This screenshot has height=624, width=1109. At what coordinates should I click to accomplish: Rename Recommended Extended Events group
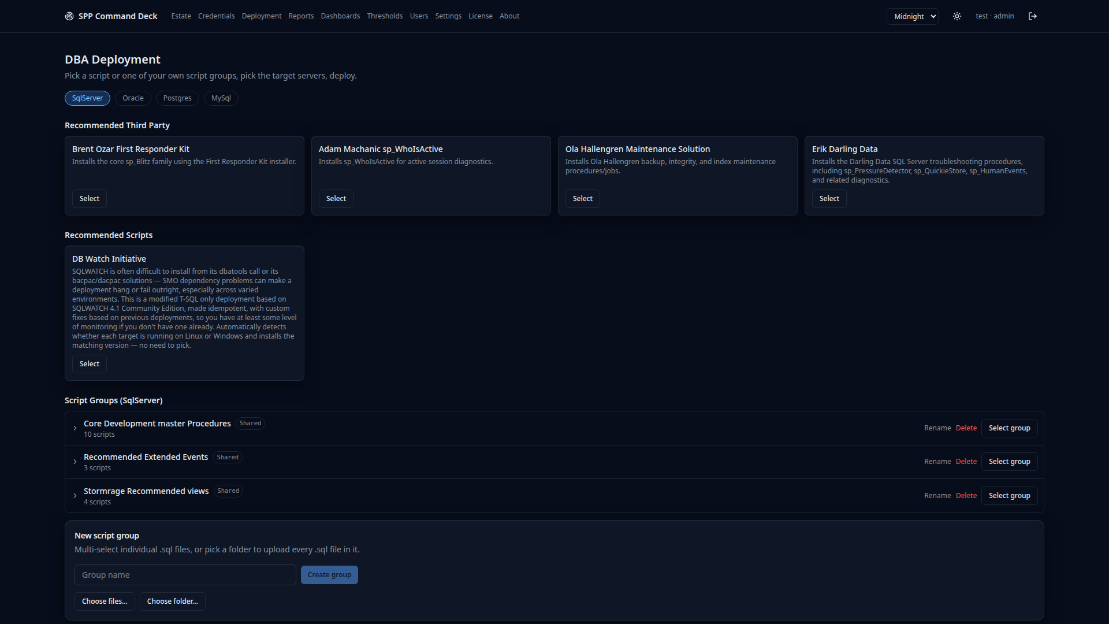tap(937, 462)
